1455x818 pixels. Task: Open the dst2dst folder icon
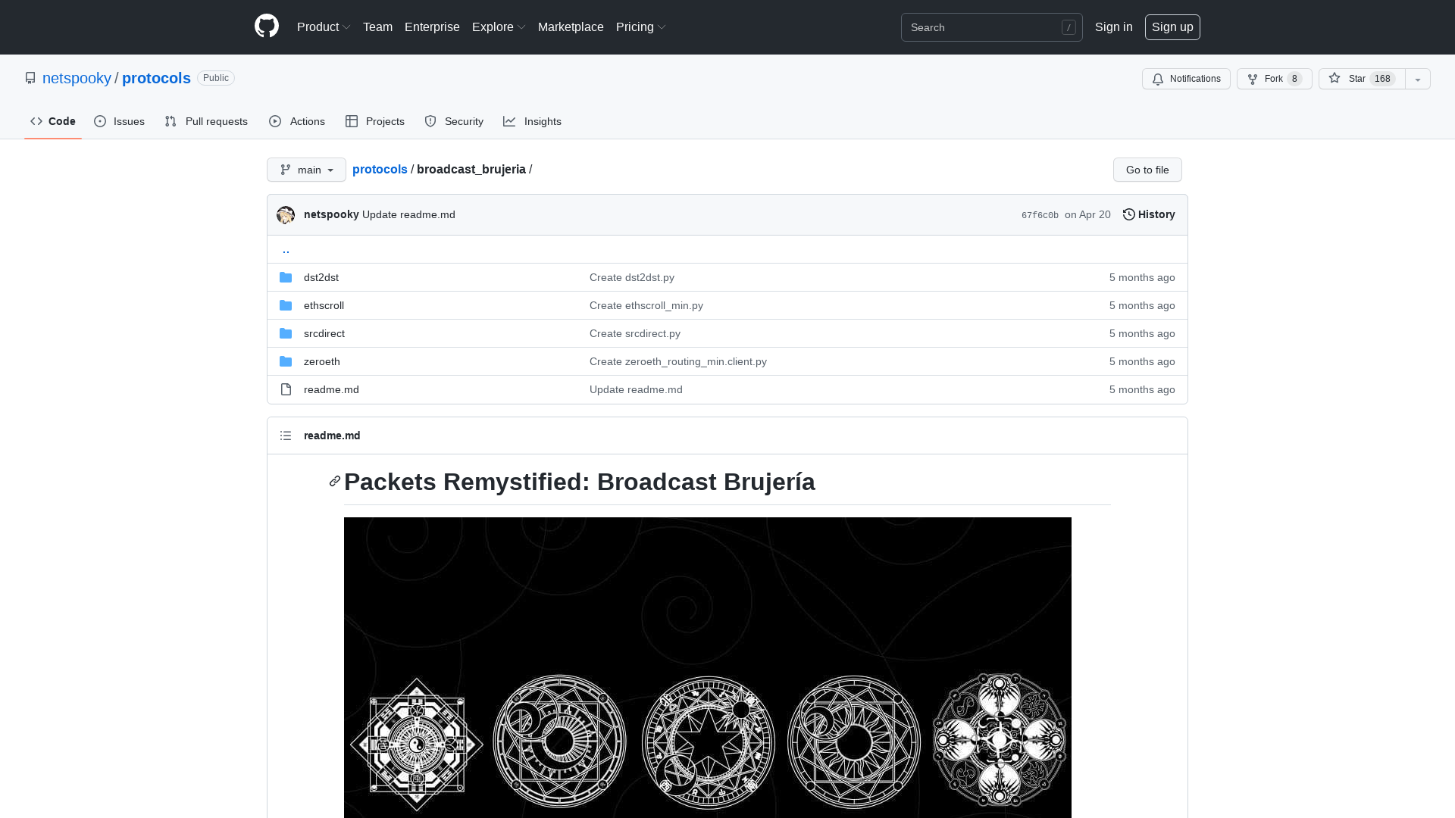pyautogui.click(x=286, y=277)
